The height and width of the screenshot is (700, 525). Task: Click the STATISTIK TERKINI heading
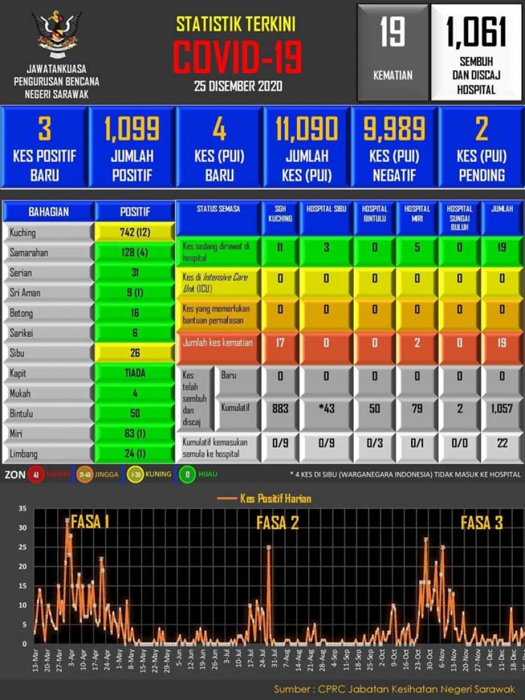click(236, 24)
